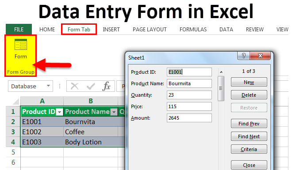Open the REVIEW tab
The height and width of the screenshot is (170, 292).
[x=255, y=29]
